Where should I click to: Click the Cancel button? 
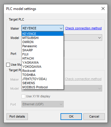(94, 116)
